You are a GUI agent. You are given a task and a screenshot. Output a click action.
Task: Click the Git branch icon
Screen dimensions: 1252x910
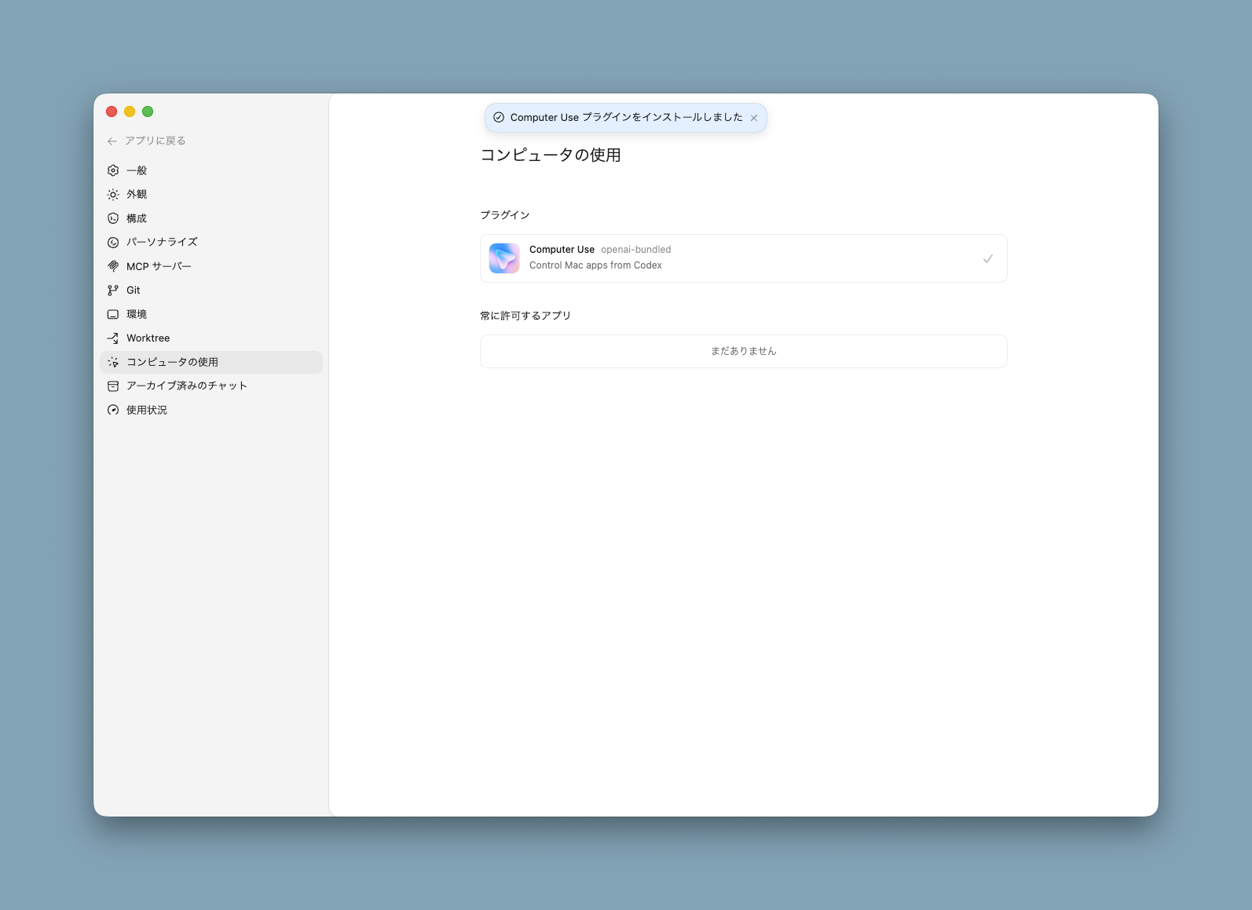point(113,291)
